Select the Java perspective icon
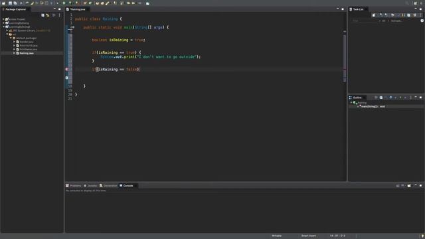The width and height of the screenshot is (425, 239). 421,3
